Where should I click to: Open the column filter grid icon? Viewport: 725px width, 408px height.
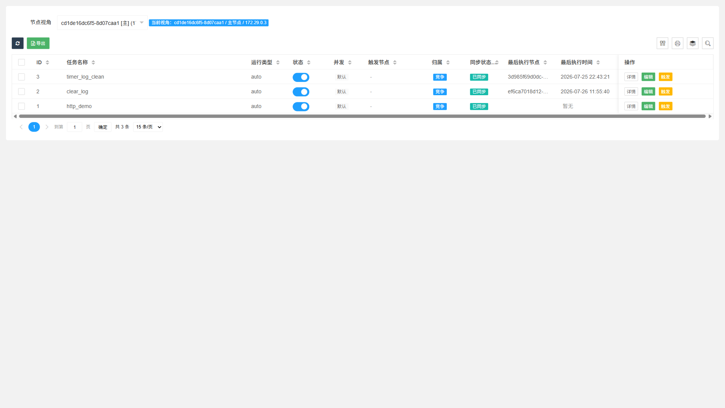662,43
